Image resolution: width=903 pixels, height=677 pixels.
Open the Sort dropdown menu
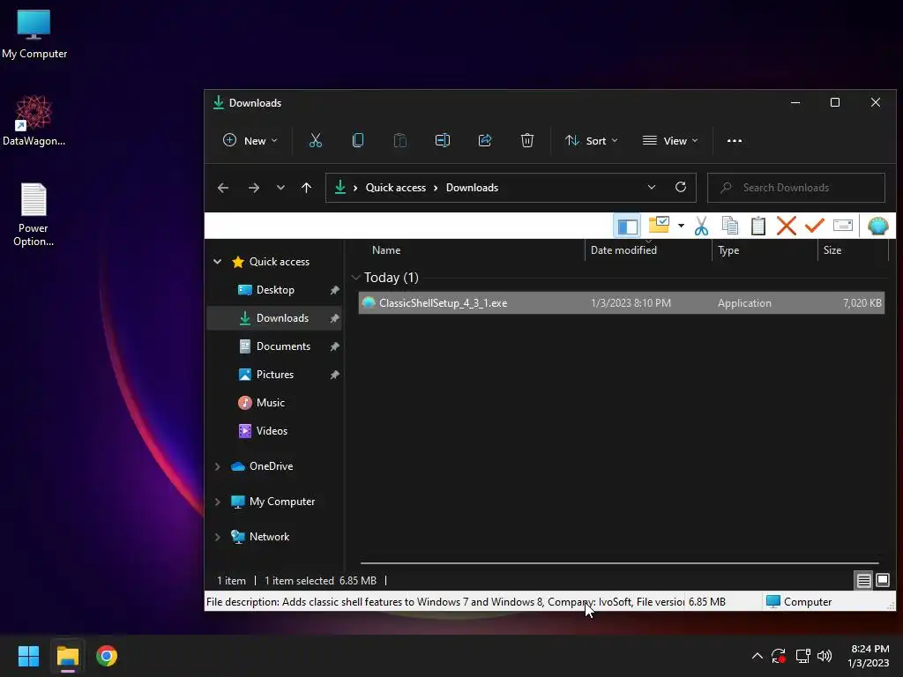tap(592, 140)
